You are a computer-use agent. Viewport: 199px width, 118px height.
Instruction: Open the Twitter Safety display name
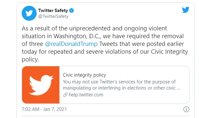[53, 11]
